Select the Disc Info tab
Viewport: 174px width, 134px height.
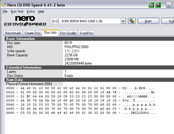tap(50, 33)
